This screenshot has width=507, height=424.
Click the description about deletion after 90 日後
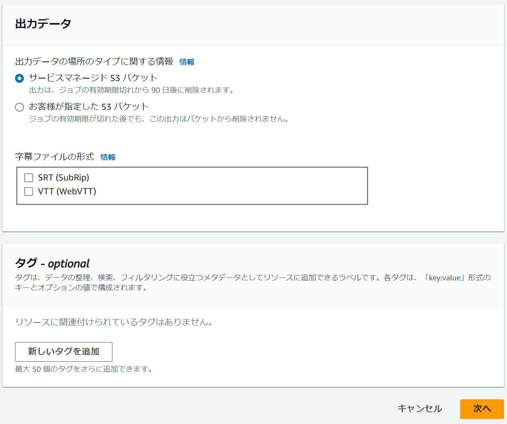click(132, 90)
